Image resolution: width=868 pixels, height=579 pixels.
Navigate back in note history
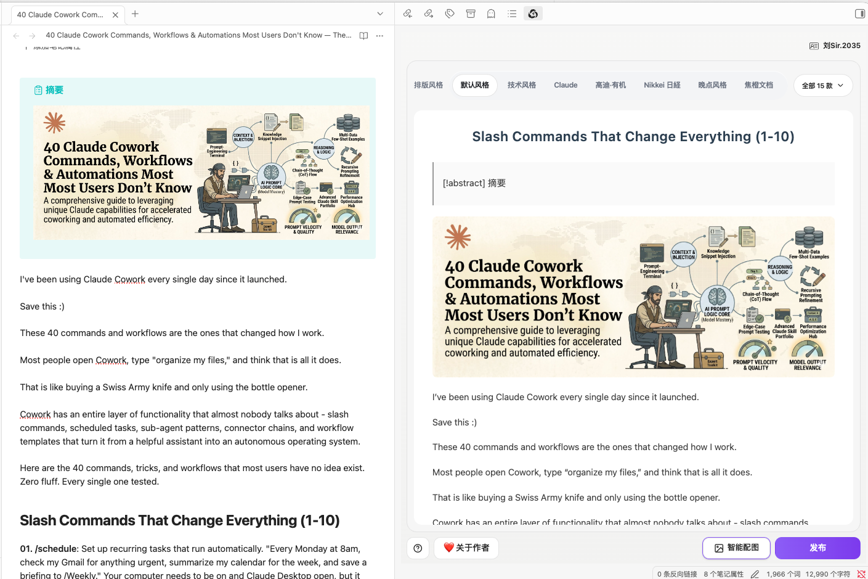[16, 36]
